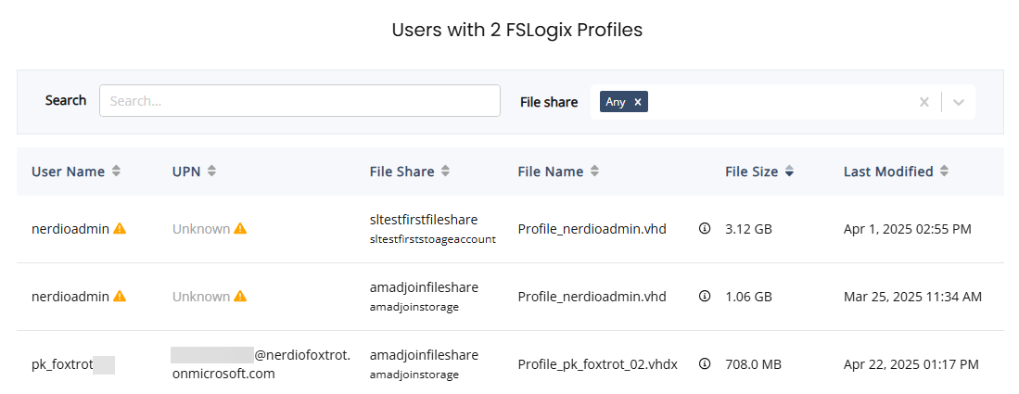Open info icon for 3.12 GB profile
Viewport: 1019px width, 394px height.
[x=704, y=229]
